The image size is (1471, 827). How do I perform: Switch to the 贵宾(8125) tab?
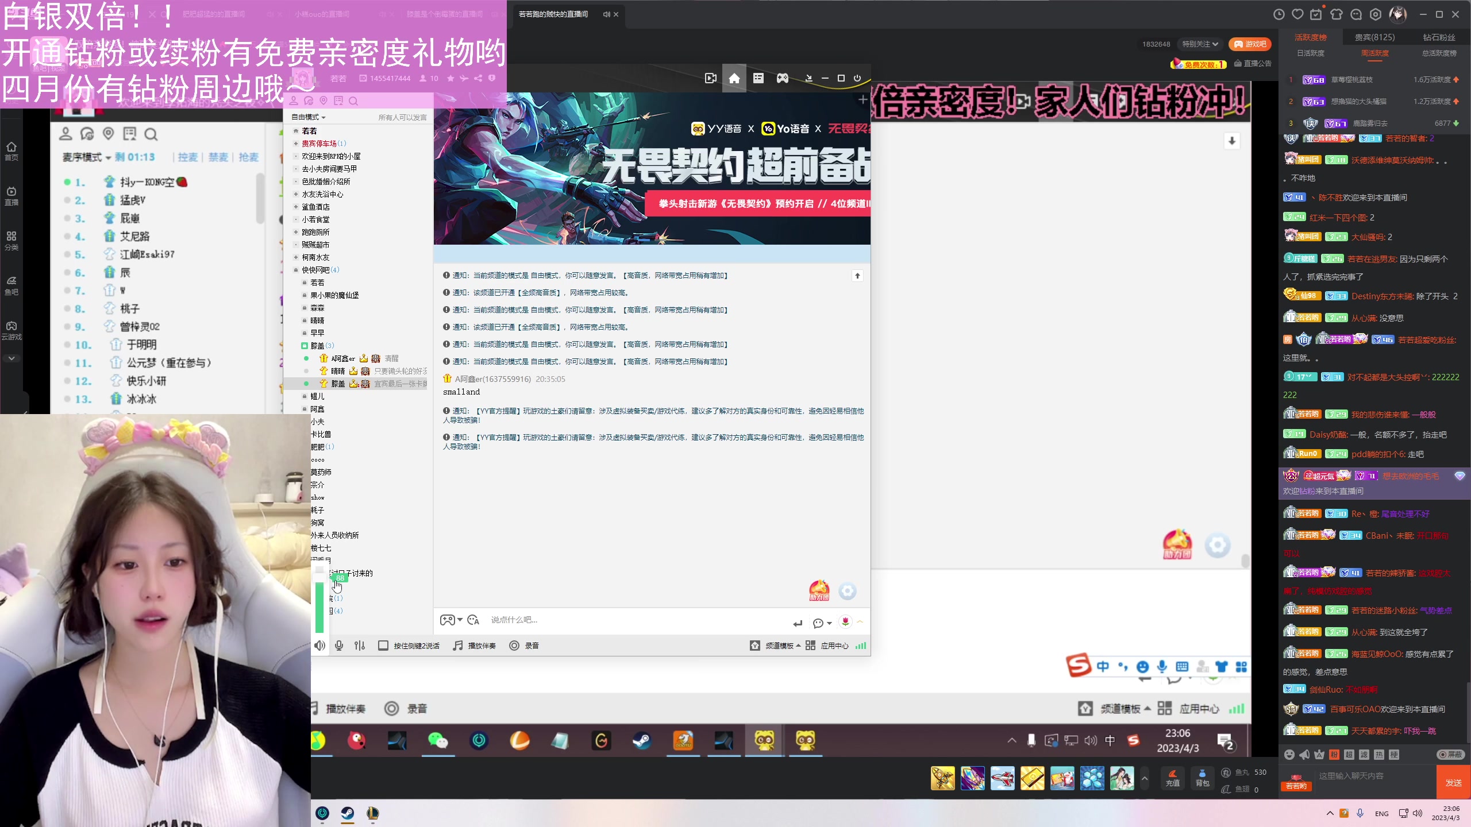pos(1374,37)
